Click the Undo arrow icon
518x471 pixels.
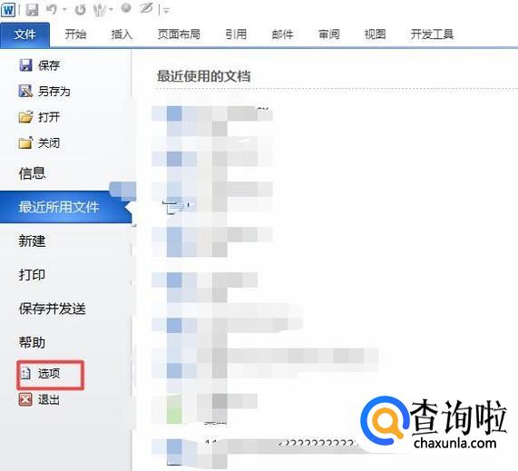click(51, 10)
